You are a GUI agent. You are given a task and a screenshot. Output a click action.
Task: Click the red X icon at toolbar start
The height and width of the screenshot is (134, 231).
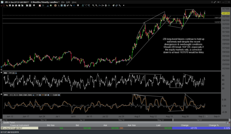[1, 6]
